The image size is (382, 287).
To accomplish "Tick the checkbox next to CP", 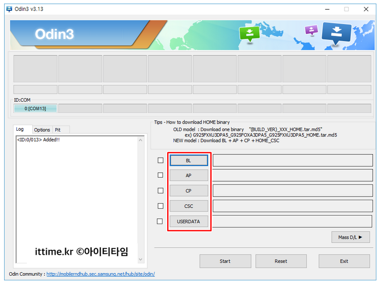I will [160, 190].
